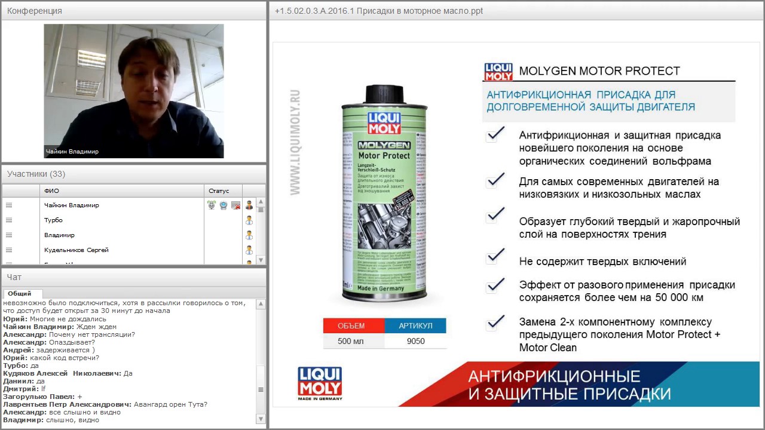
Task: Click chat message from Кудяков Алексей Николаевич
Action: pyautogui.click(x=68, y=374)
